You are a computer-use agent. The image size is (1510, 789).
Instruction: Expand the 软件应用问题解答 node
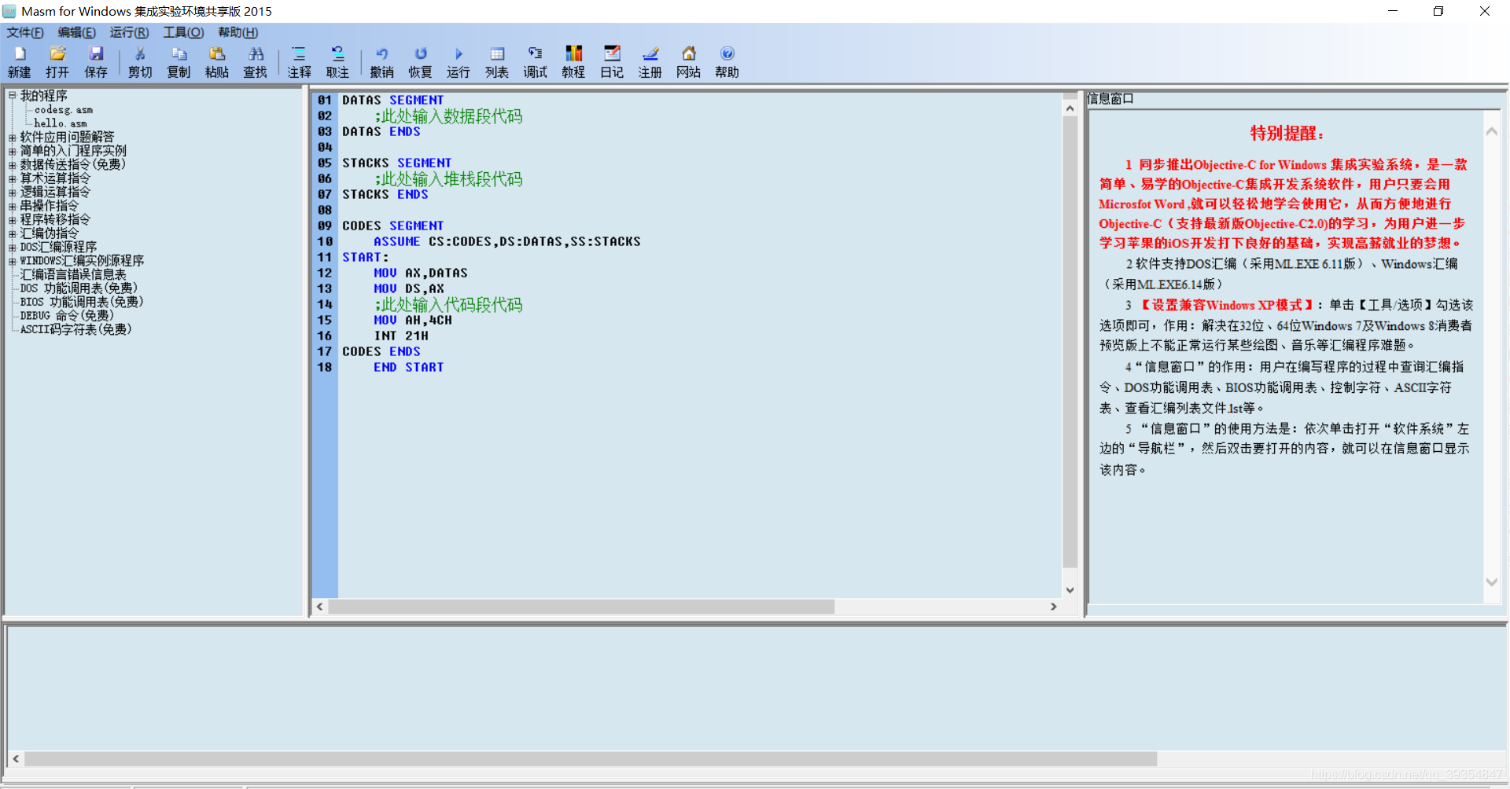[12, 138]
